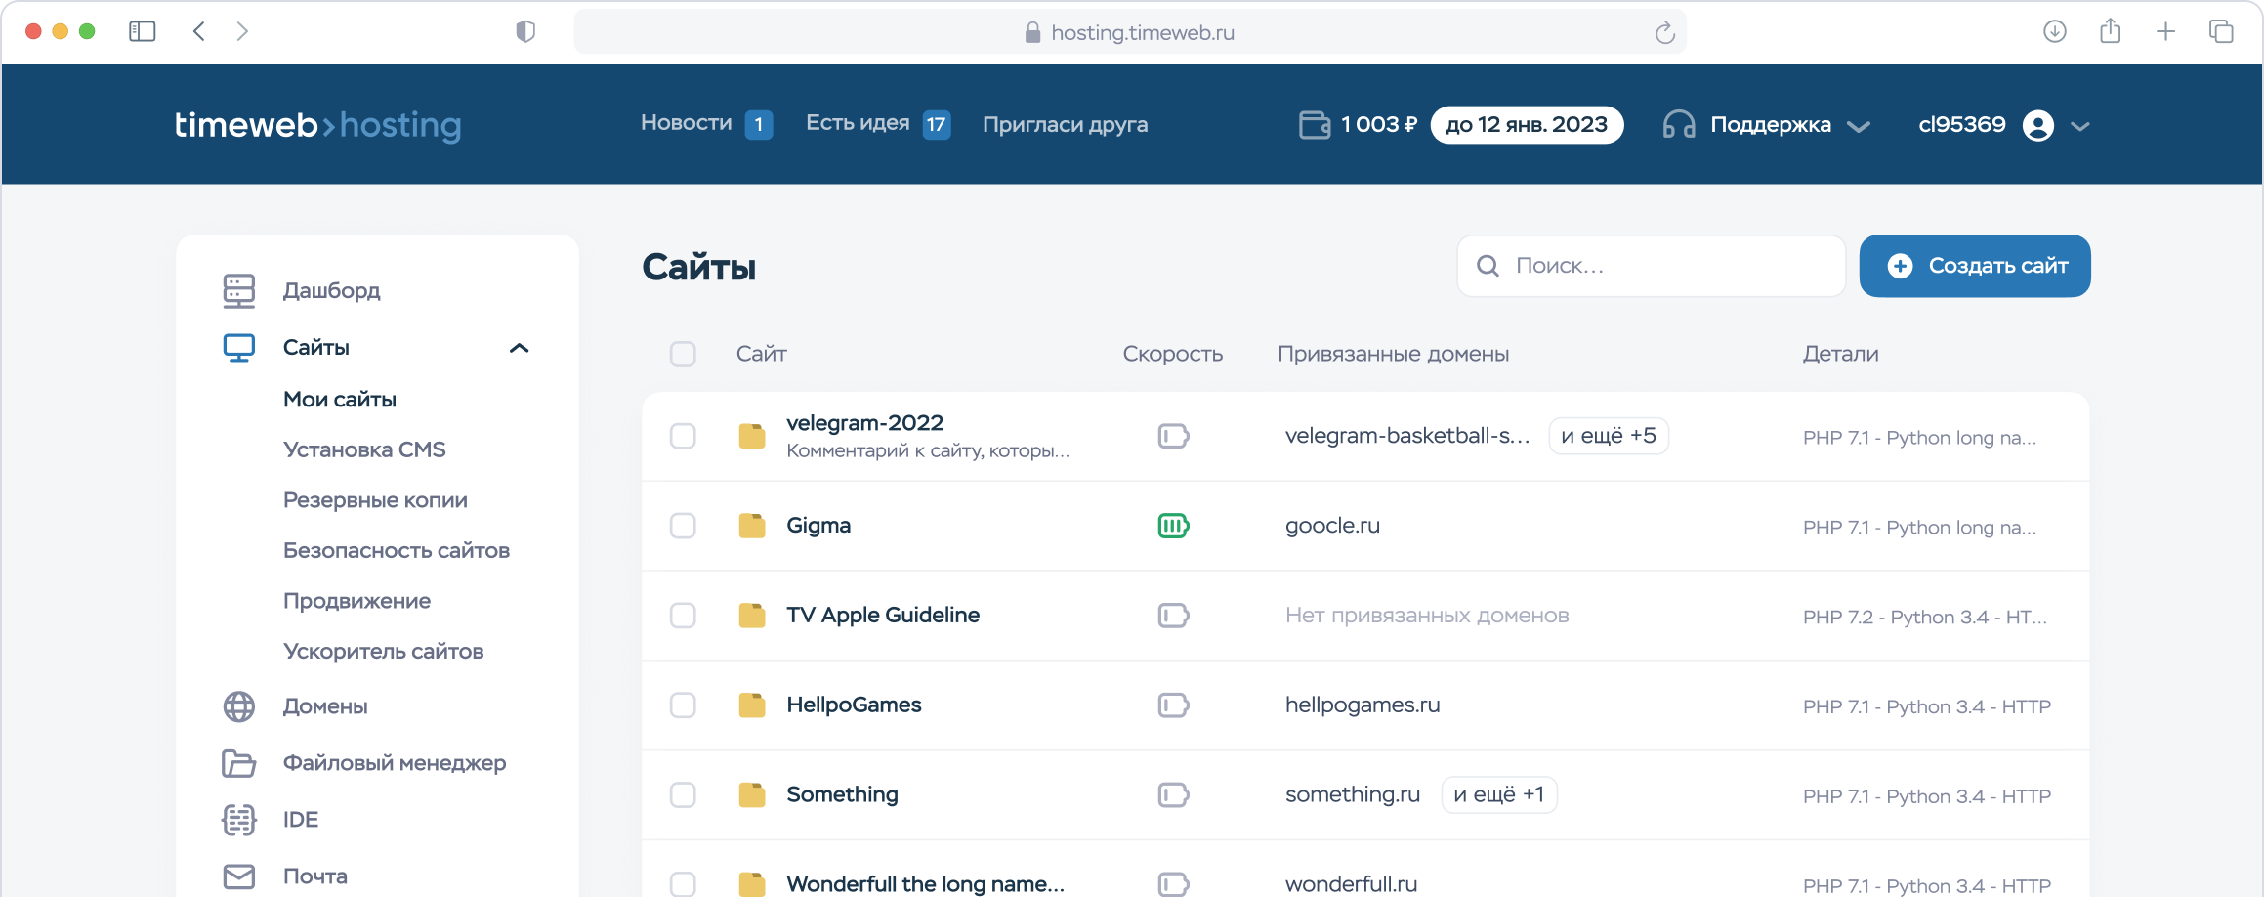Click Пригласи друга link
Screen dimensions: 2264x897
tap(1066, 125)
